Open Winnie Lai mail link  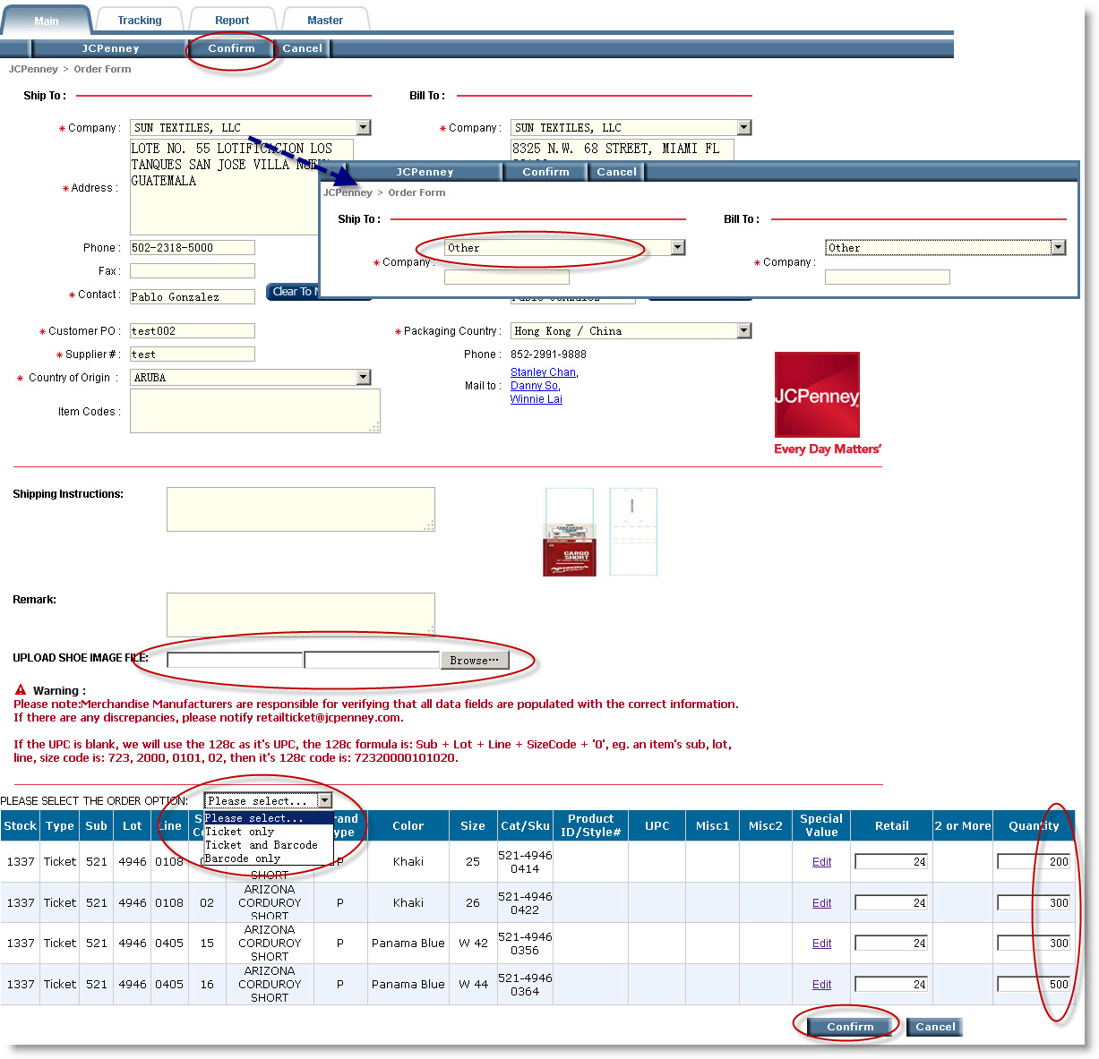pyautogui.click(x=537, y=399)
